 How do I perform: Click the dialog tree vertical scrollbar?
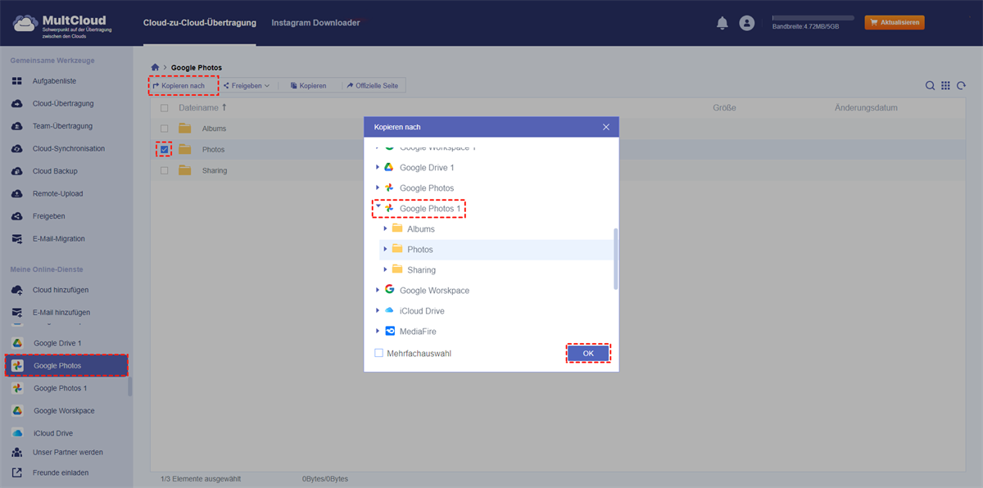pyautogui.click(x=615, y=259)
